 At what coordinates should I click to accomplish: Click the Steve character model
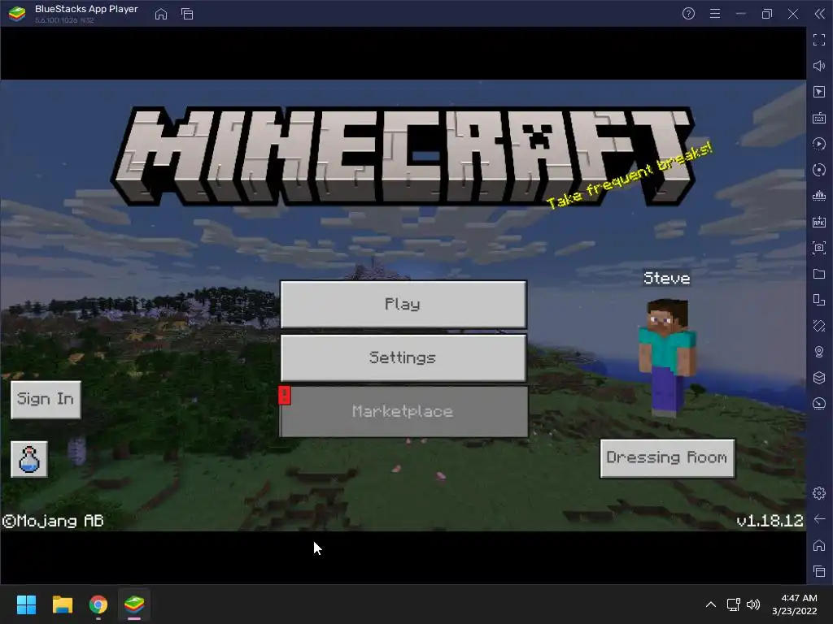click(x=667, y=358)
